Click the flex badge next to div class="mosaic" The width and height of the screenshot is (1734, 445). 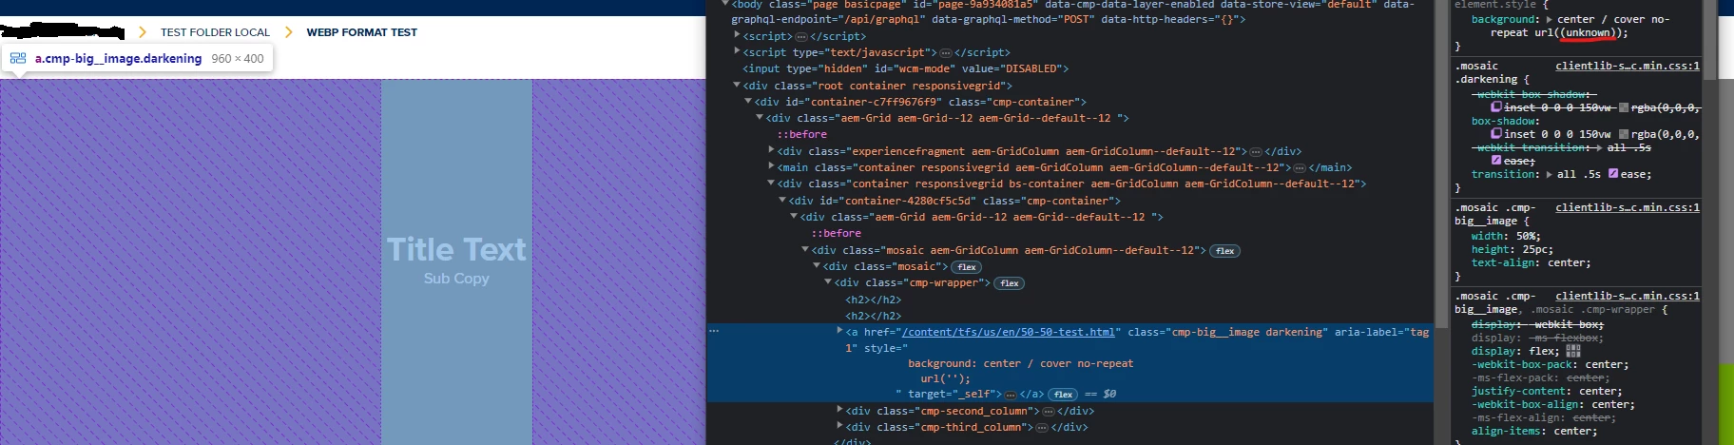tap(967, 267)
